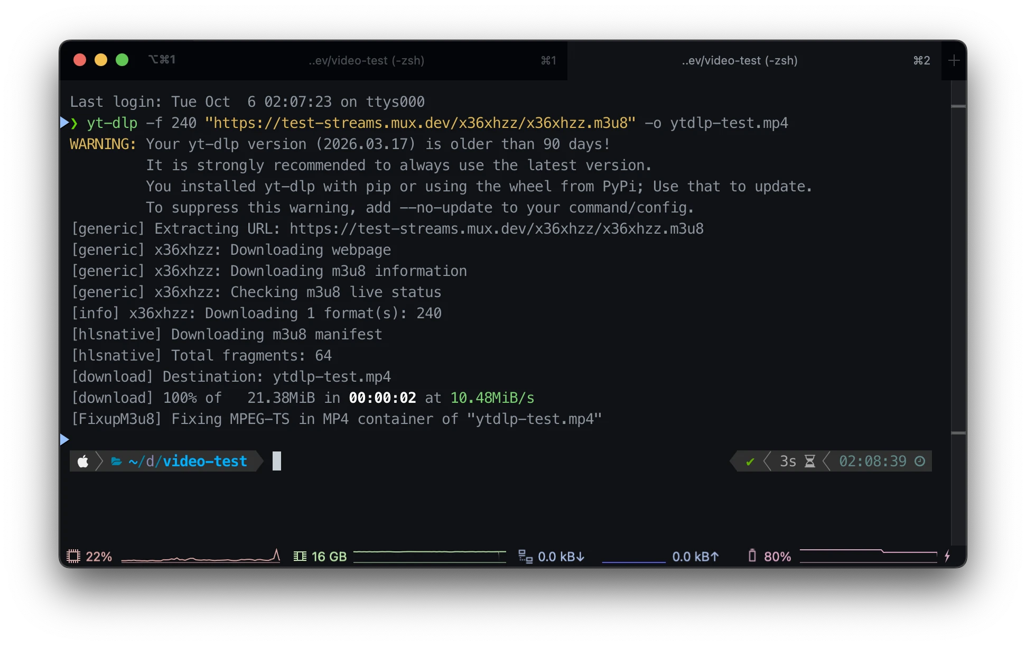The height and width of the screenshot is (646, 1026).
Task: Click 'Destination: ytdlp-test.mp4' line
Action: coord(231,377)
